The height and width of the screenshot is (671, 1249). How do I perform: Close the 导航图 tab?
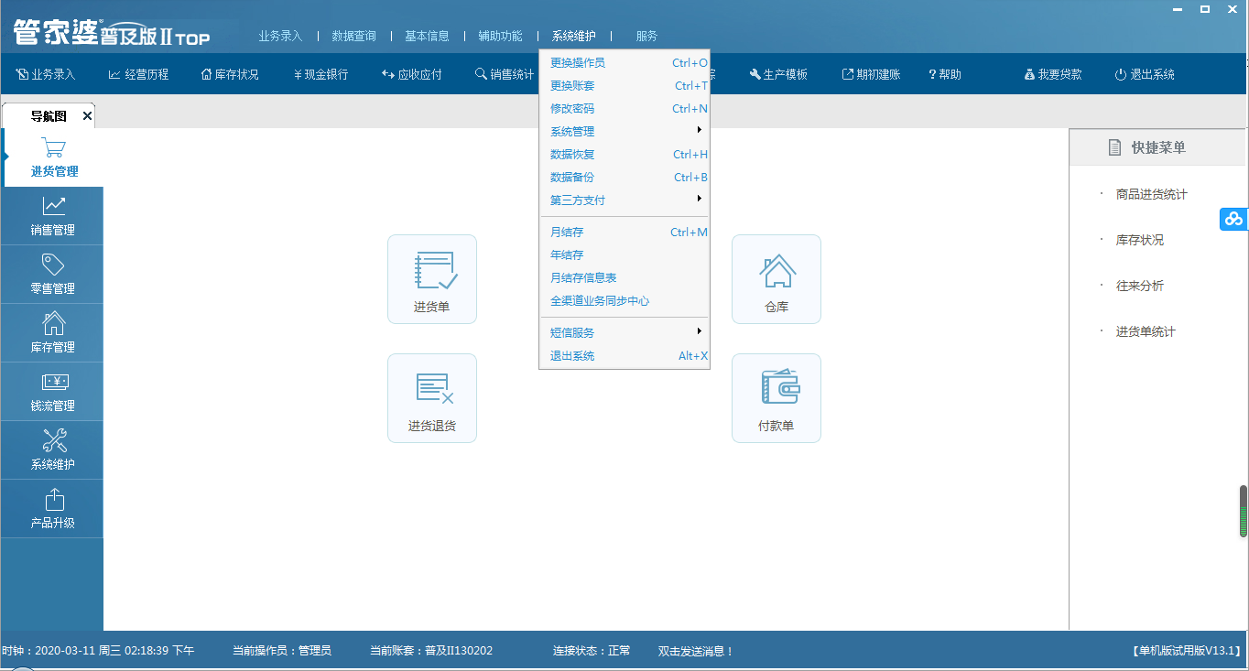point(87,115)
